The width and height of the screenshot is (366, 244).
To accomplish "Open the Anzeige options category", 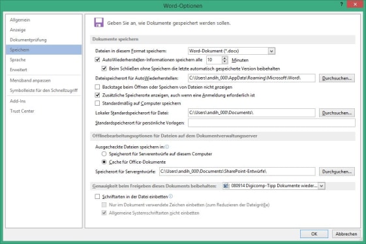I will click(x=44, y=30).
